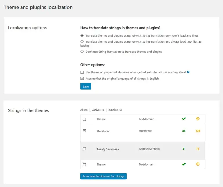Show All (9) themes filter

point(84,110)
